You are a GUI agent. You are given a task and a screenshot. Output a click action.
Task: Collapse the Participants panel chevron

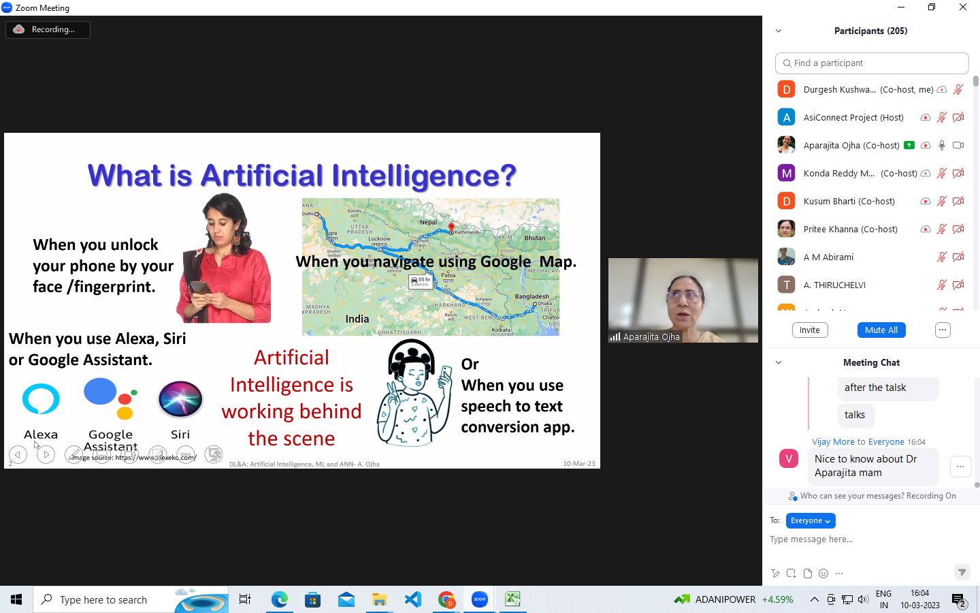click(x=779, y=31)
